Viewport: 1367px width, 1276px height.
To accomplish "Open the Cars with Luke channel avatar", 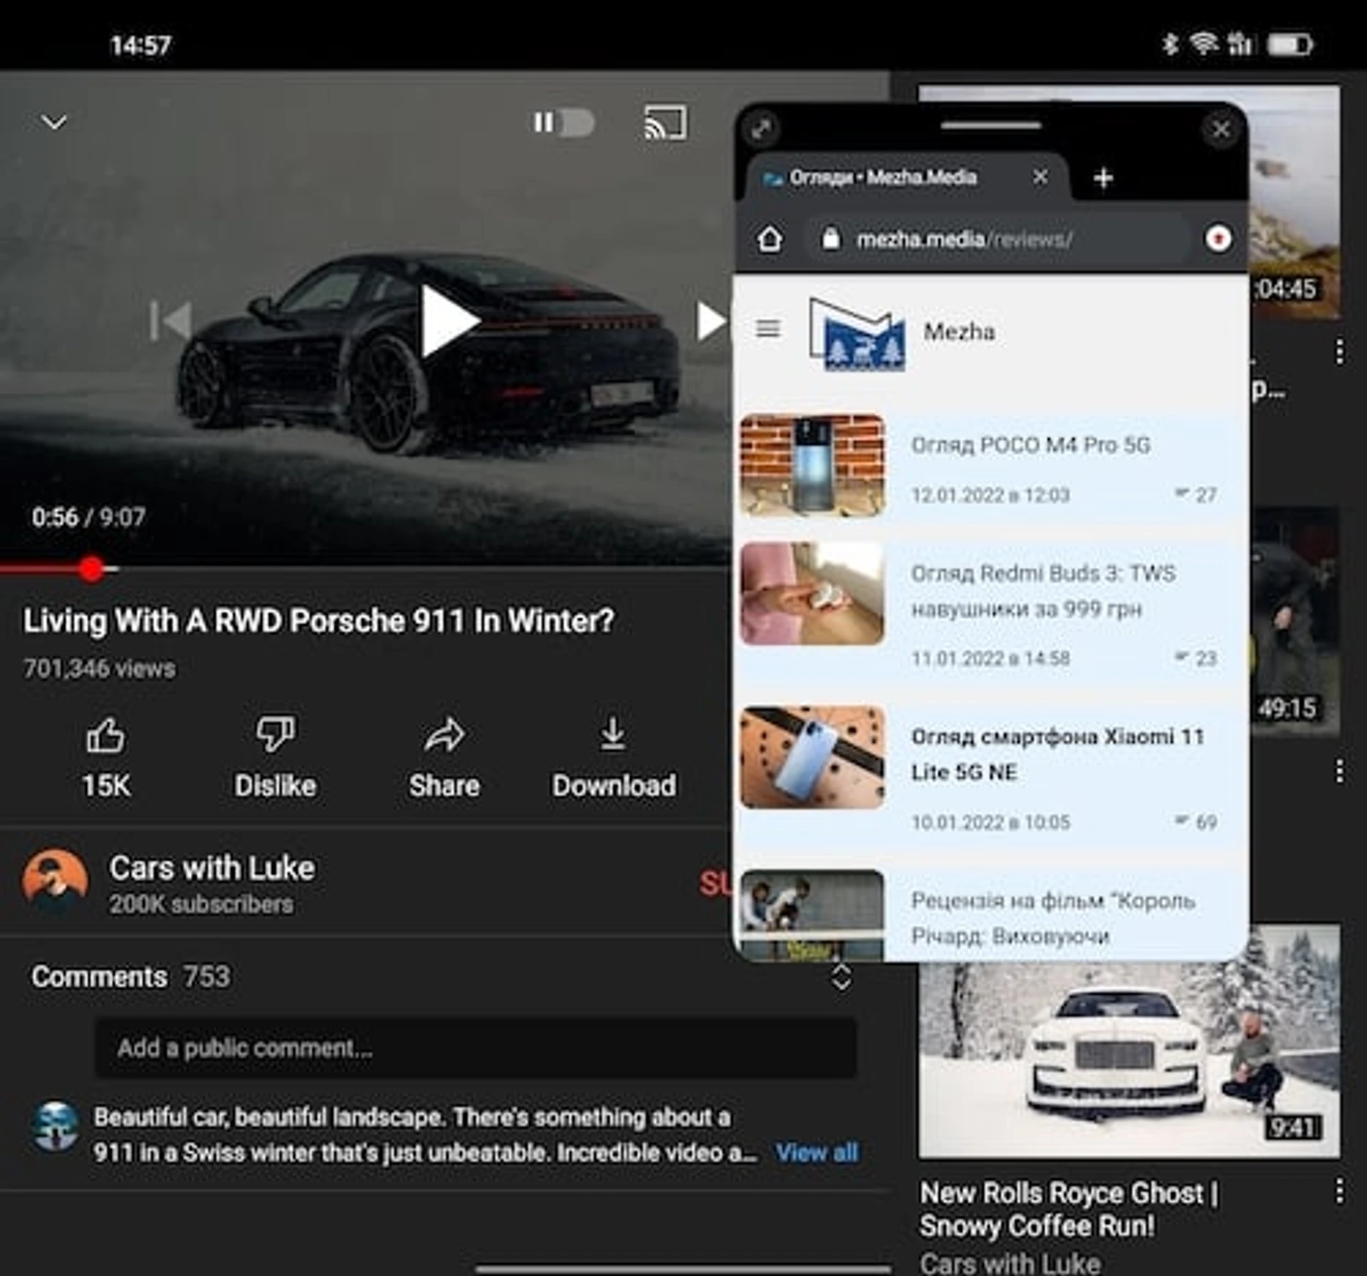I will 56,882.
